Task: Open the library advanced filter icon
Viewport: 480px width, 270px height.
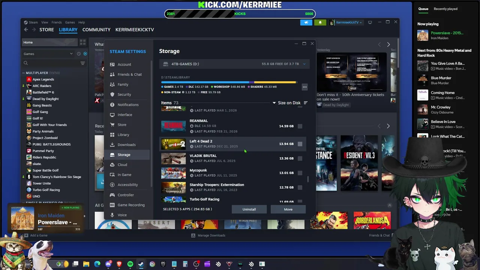Action: point(82,63)
